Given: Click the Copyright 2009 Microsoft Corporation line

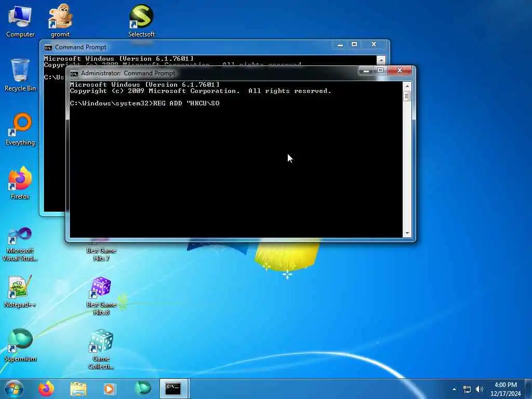Looking at the screenshot, I should pos(201,91).
